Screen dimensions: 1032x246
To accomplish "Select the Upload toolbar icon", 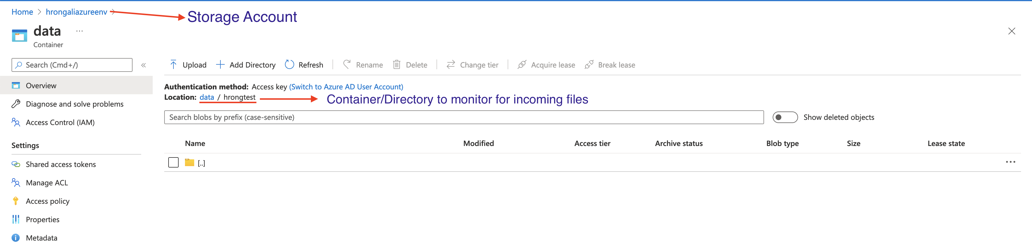I will [x=173, y=64].
